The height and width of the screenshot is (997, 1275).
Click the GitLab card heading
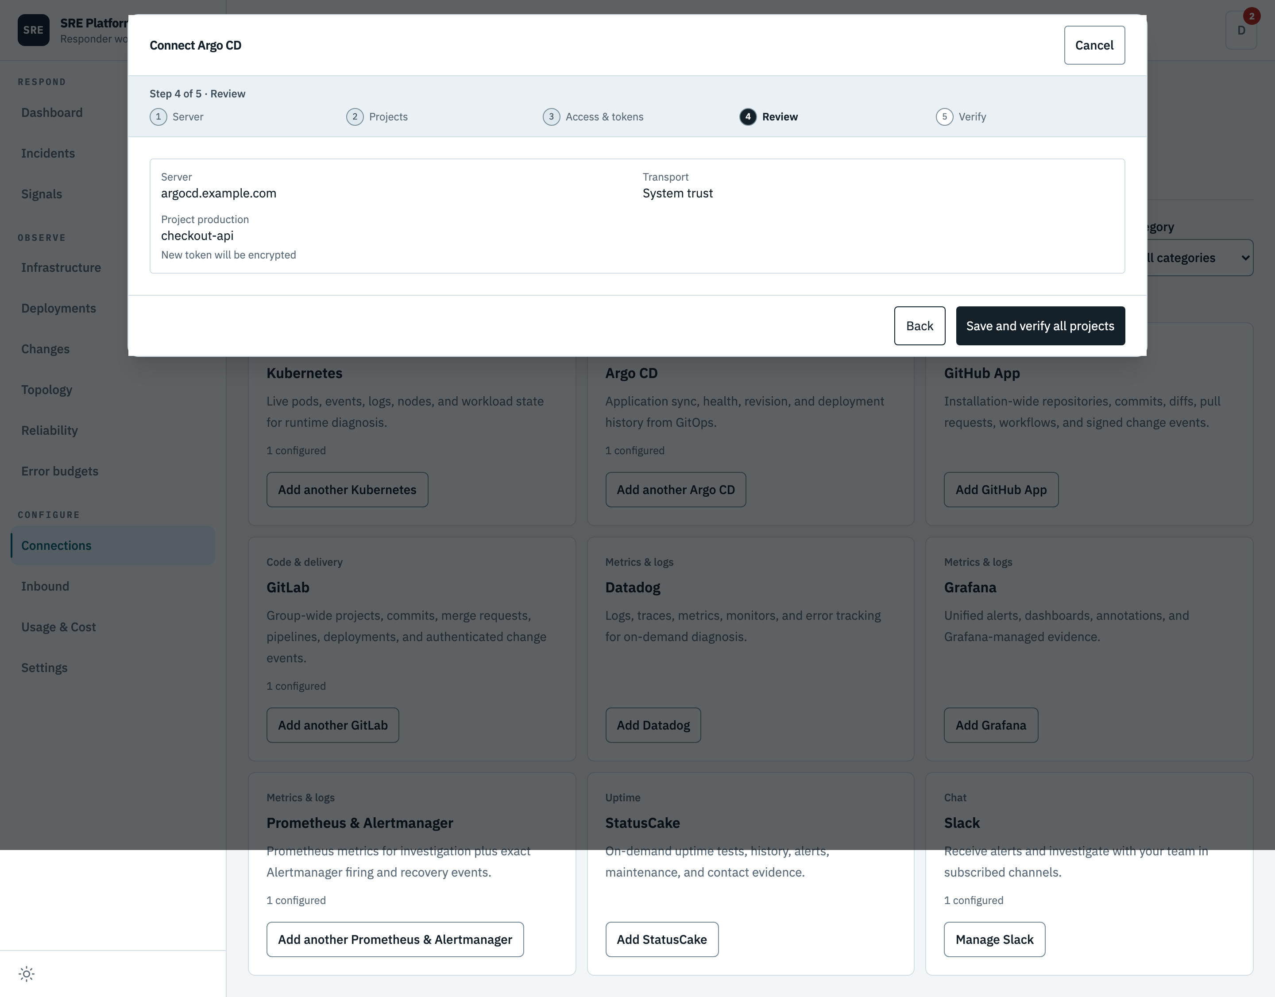pyautogui.click(x=288, y=588)
